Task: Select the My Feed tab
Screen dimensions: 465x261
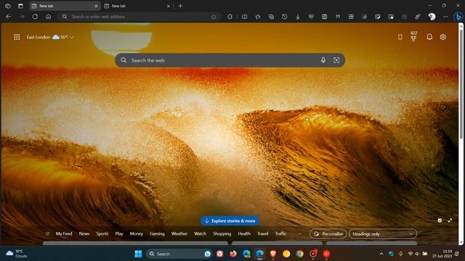Action: pos(64,233)
